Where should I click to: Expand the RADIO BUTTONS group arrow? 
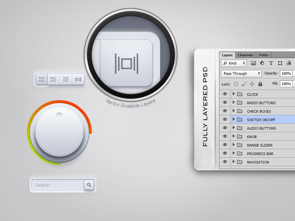point(234,102)
